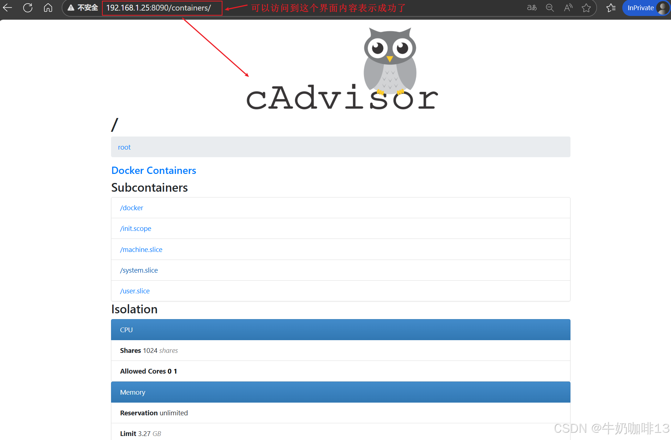Viewport: 671px width, 440px height.
Task: Click the zoom magnifier icon
Action: [x=550, y=8]
